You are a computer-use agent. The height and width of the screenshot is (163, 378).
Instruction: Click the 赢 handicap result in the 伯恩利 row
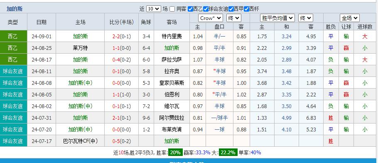point(346,94)
